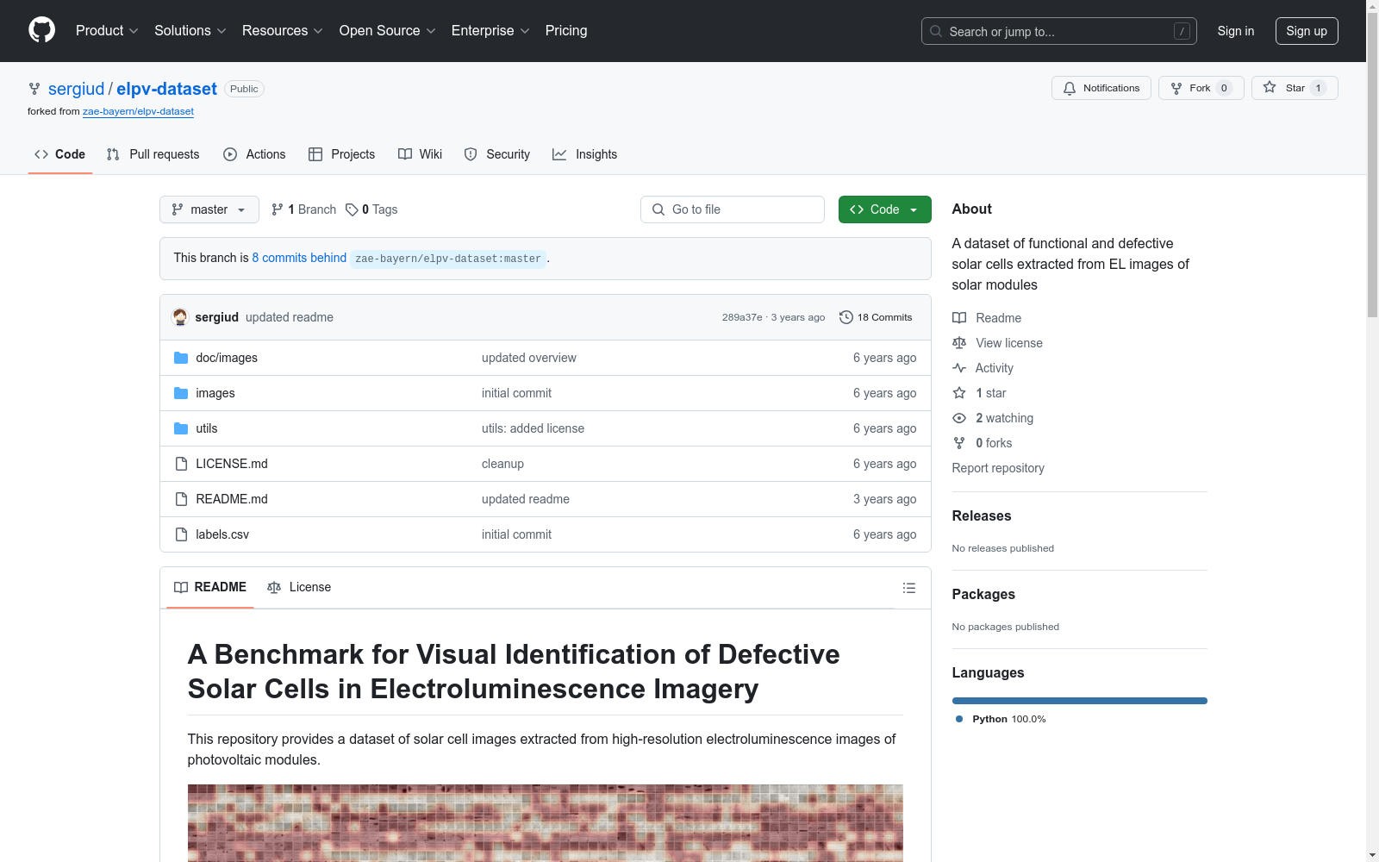Click the page vertical scrollbar thumb
Viewport: 1379px width, 862px height.
(x=1372, y=165)
